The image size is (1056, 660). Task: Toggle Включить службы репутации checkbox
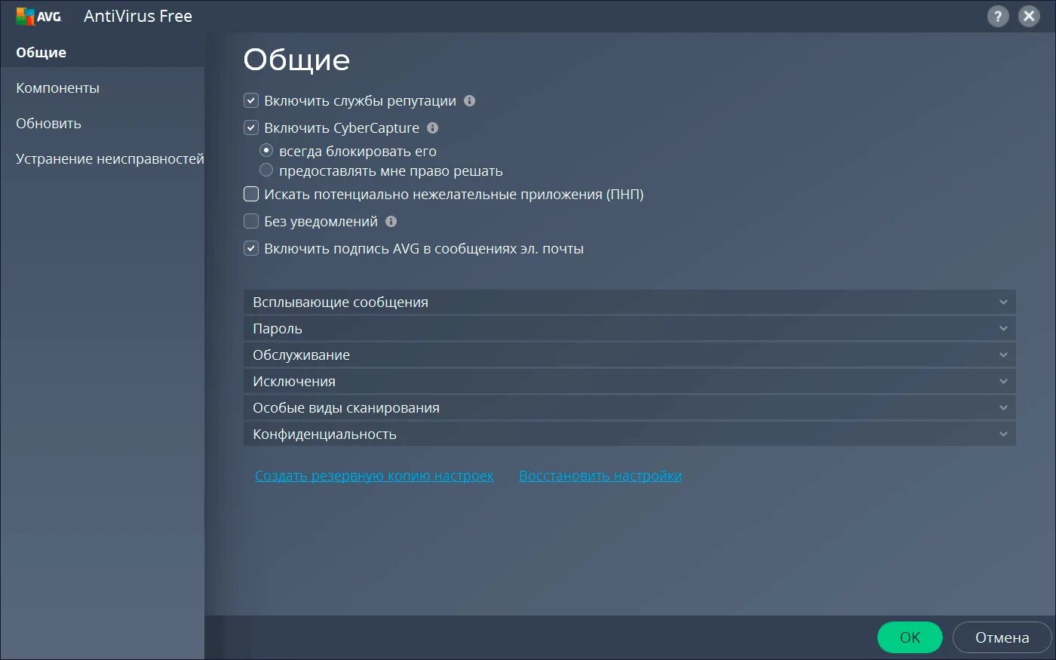[251, 100]
